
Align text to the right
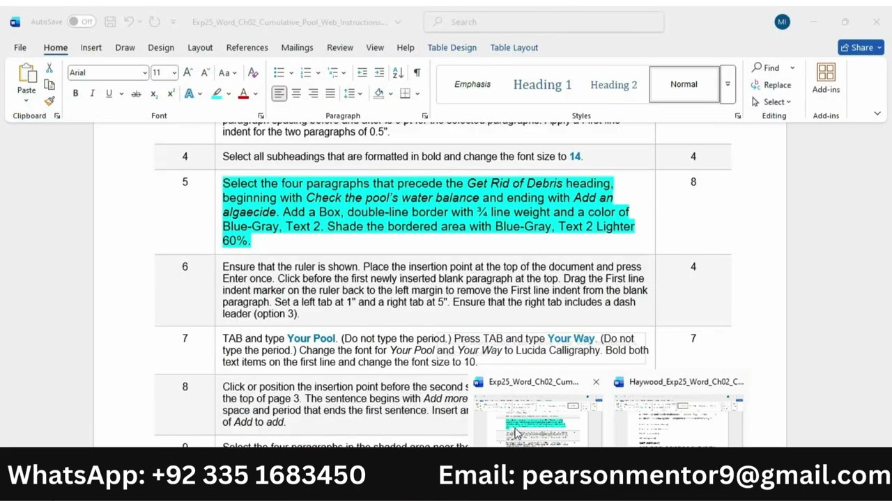[313, 93]
